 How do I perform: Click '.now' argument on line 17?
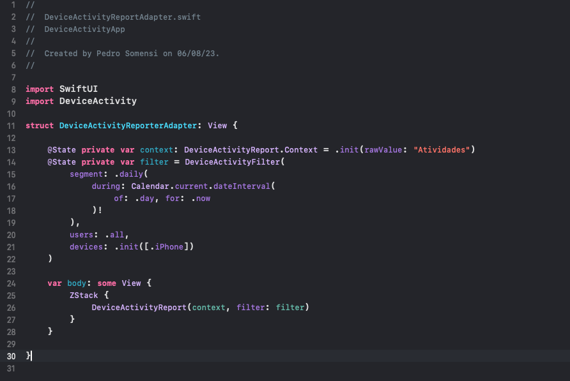pyautogui.click(x=201, y=198)
